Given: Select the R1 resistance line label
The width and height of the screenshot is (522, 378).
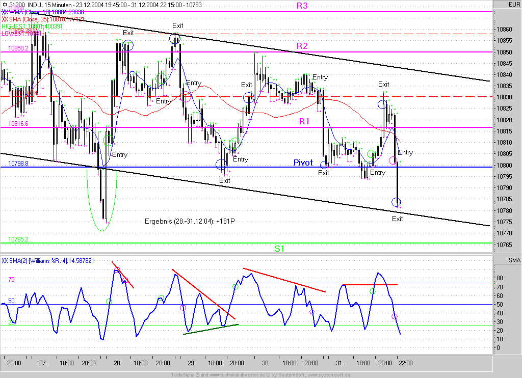Looking at the screenshot, I should 304,121.
